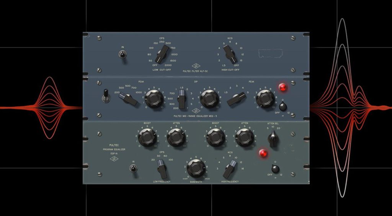Click the SHARP label on the Bandwidth knob
The image size is (392, 216).
tap(186, 179)
